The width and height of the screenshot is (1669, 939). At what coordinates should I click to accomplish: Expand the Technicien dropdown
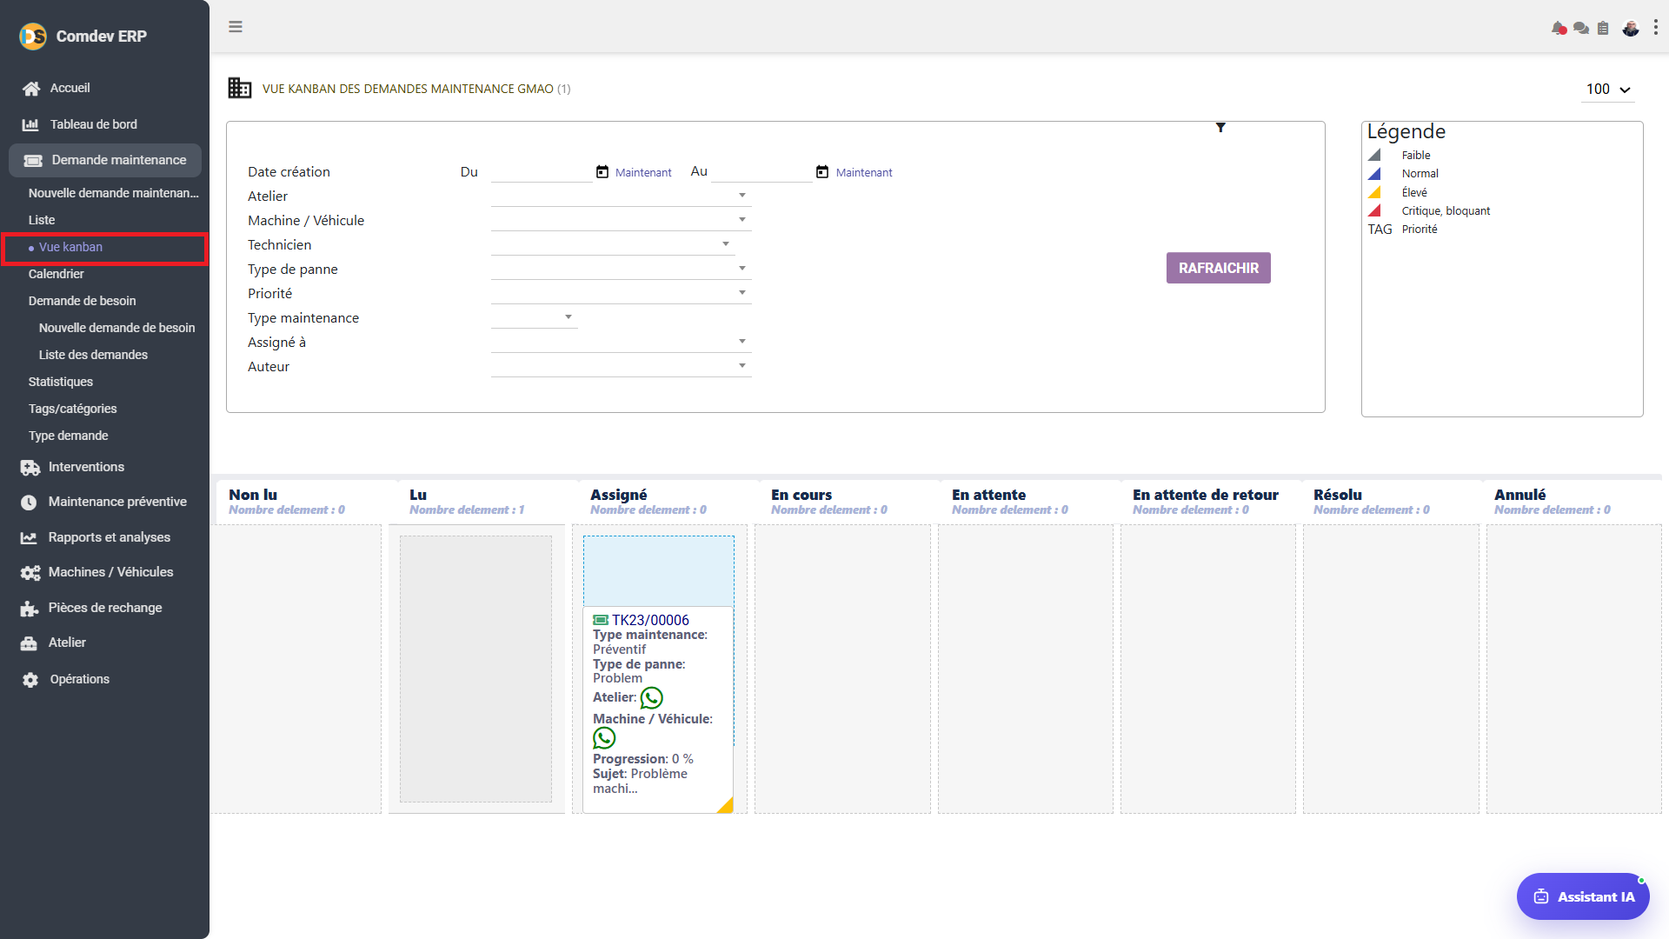(726, 244)
